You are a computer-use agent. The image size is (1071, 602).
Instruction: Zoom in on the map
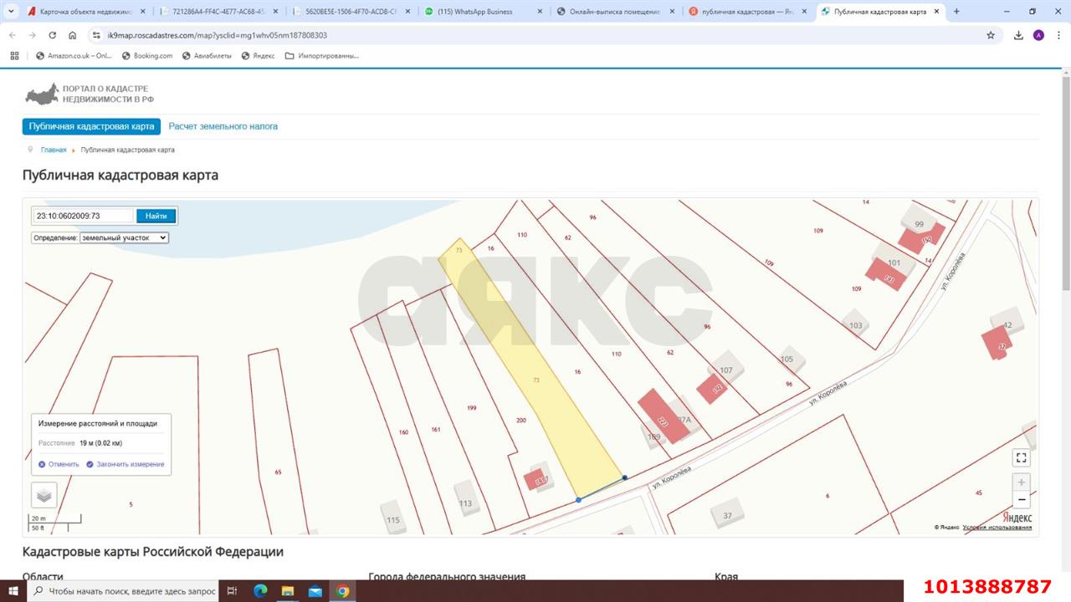pyautogui.click(x=1021, y=482)
